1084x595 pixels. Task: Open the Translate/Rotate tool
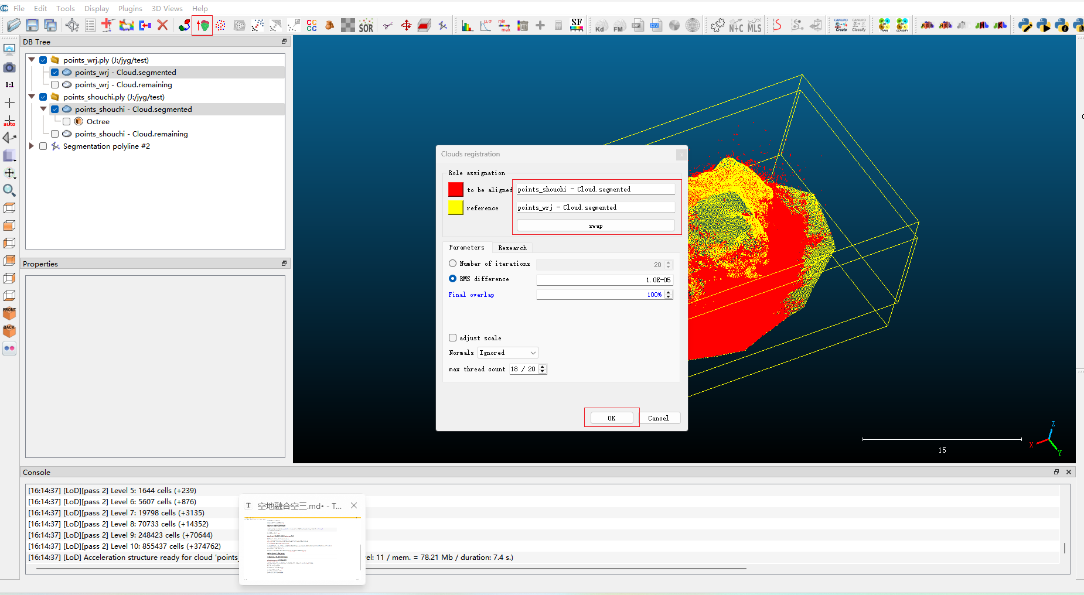click(x=406, y=26)
